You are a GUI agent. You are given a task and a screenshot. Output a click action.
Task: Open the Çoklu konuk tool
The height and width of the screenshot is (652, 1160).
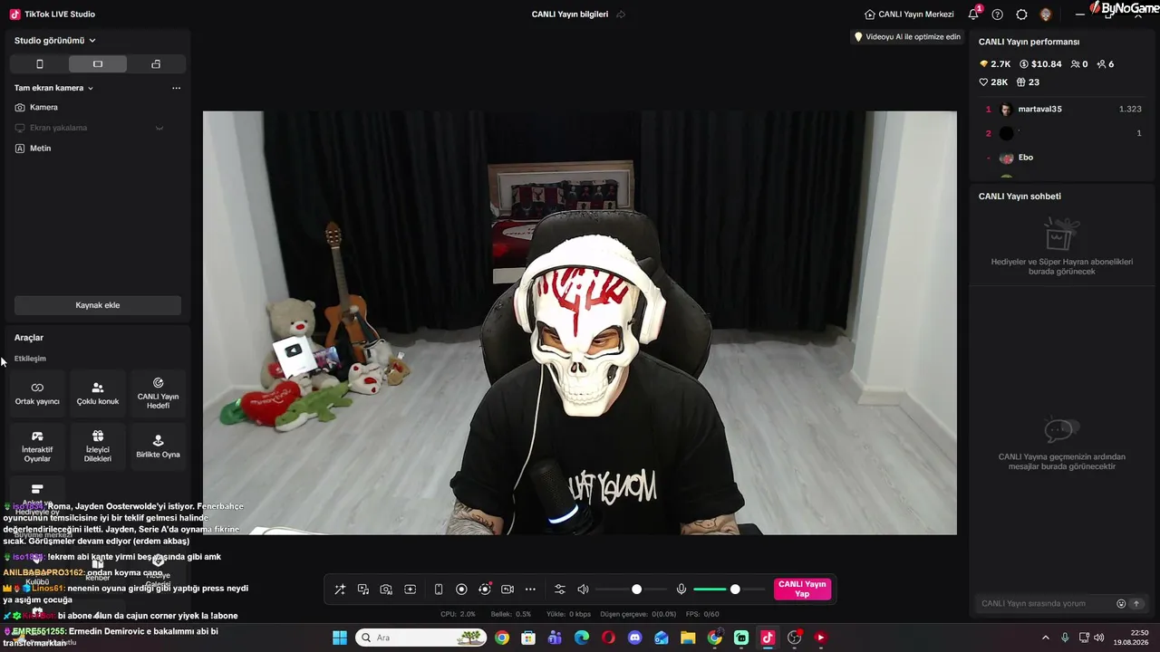pyautogui.click(x=98, y=394)
